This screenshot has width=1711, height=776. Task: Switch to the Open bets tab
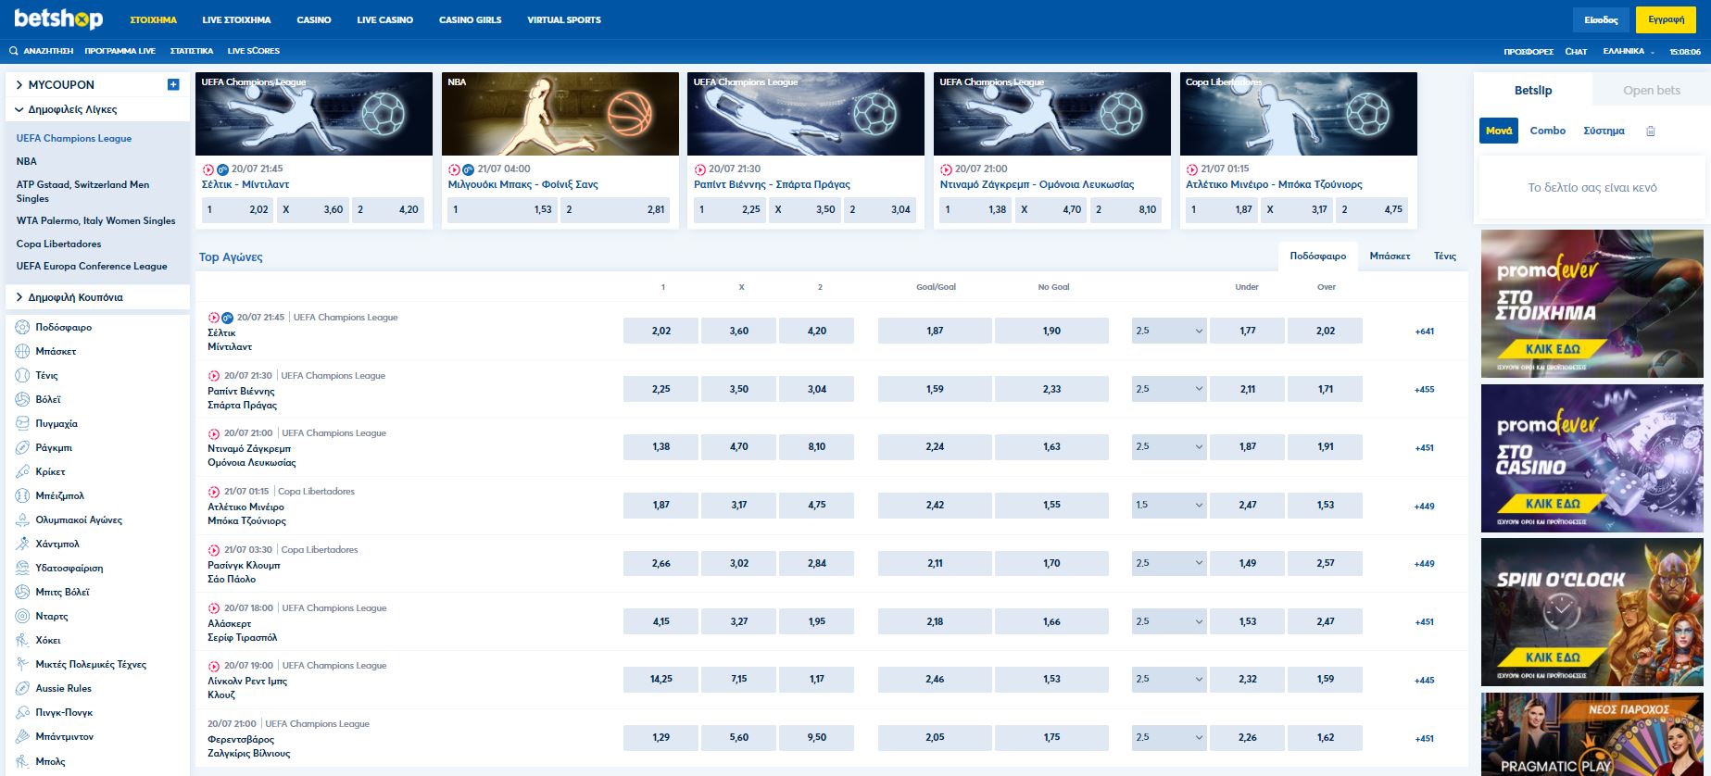[1651, 90]
